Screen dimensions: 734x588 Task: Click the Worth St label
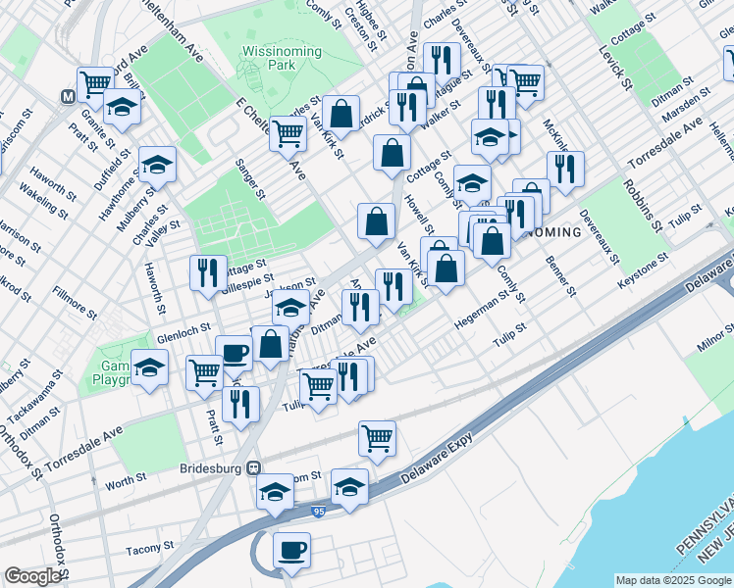click(x=126, y=481)
